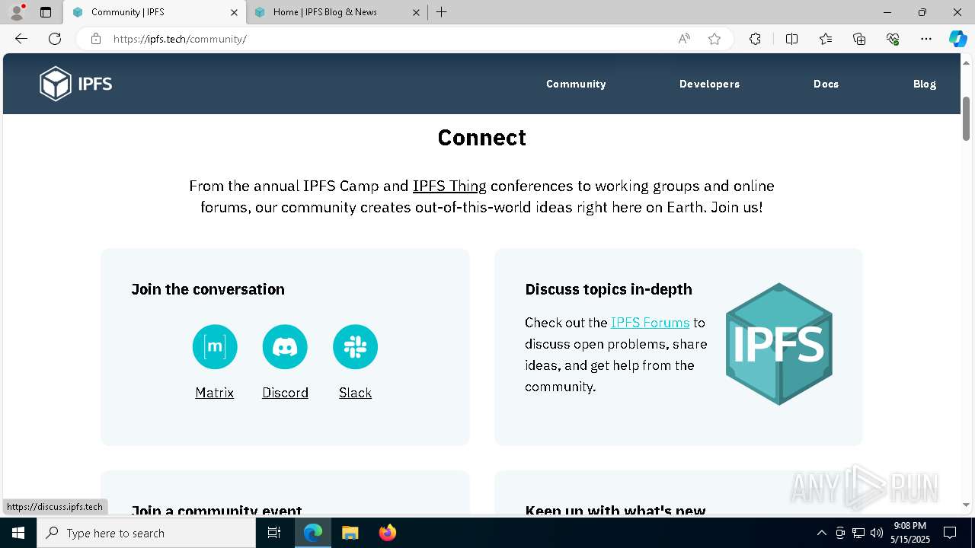Screen dimensions: 975x548
Task: Open File Explorer from taskbar
Action: pyautogui.click(x=350, y=533)
